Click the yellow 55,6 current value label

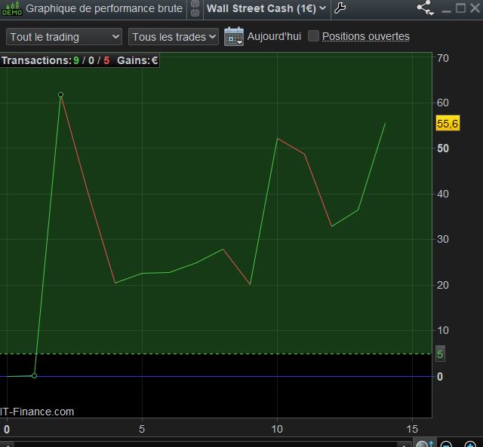[x=448, y=124]
